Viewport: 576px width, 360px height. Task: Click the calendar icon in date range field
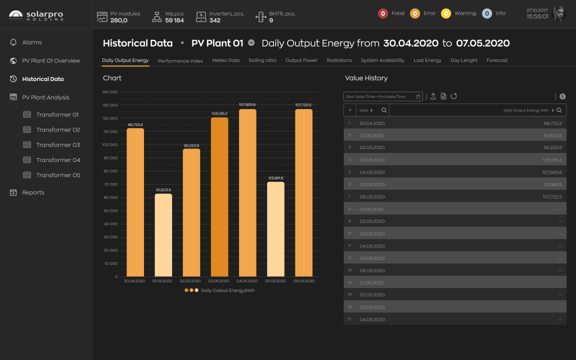click(418, 97)
